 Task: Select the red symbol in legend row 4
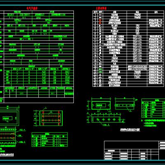100,23
